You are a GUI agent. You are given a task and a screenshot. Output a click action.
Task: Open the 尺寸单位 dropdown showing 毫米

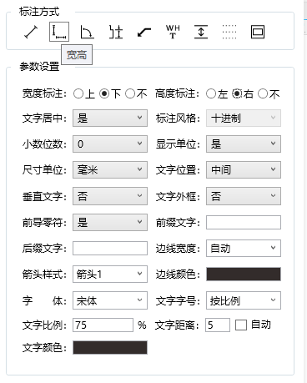click(x=110, y=170)
